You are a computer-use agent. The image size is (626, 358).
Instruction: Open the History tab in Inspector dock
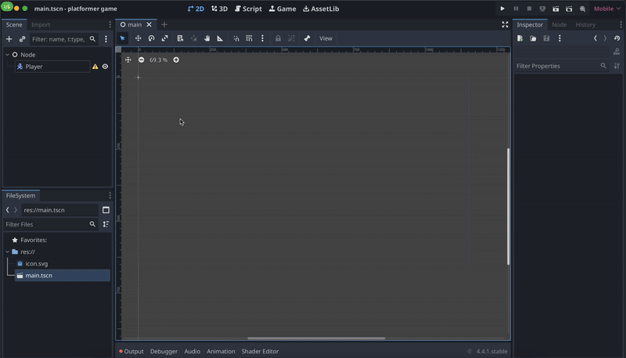(x=585, y=24)
